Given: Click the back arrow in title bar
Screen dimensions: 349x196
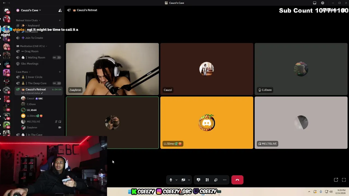Looking at the screenshot, I should point(4,3).
